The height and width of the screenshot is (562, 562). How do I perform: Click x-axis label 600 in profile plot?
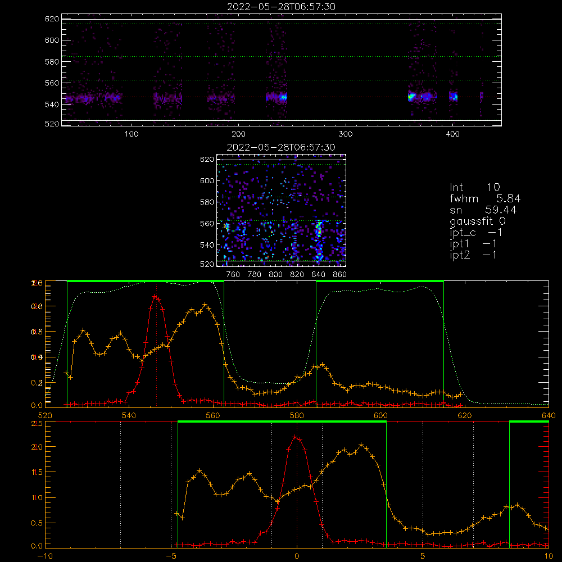point(380,415)
